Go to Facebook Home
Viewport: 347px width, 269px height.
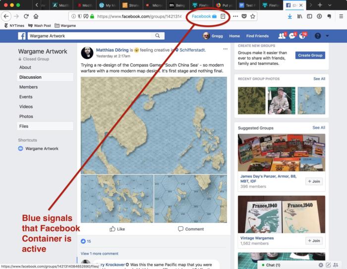coord(234,36)
